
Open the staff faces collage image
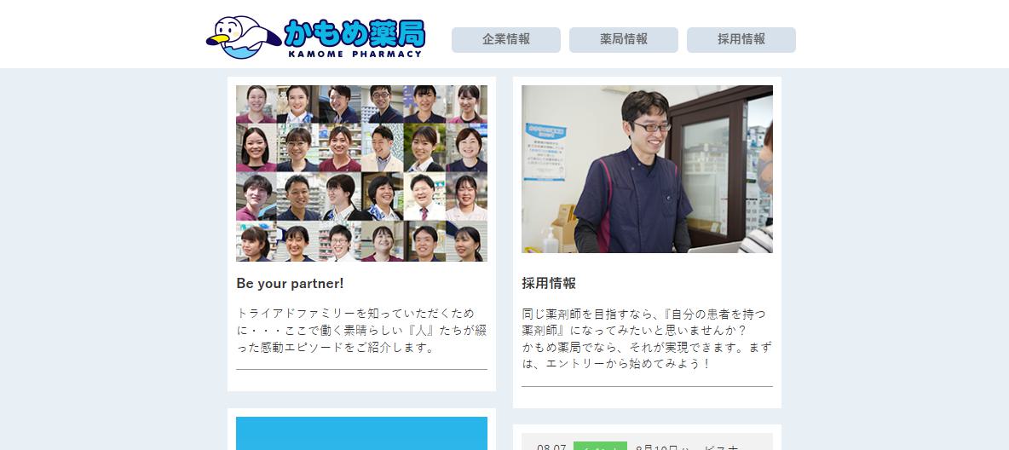click(361, 173)
